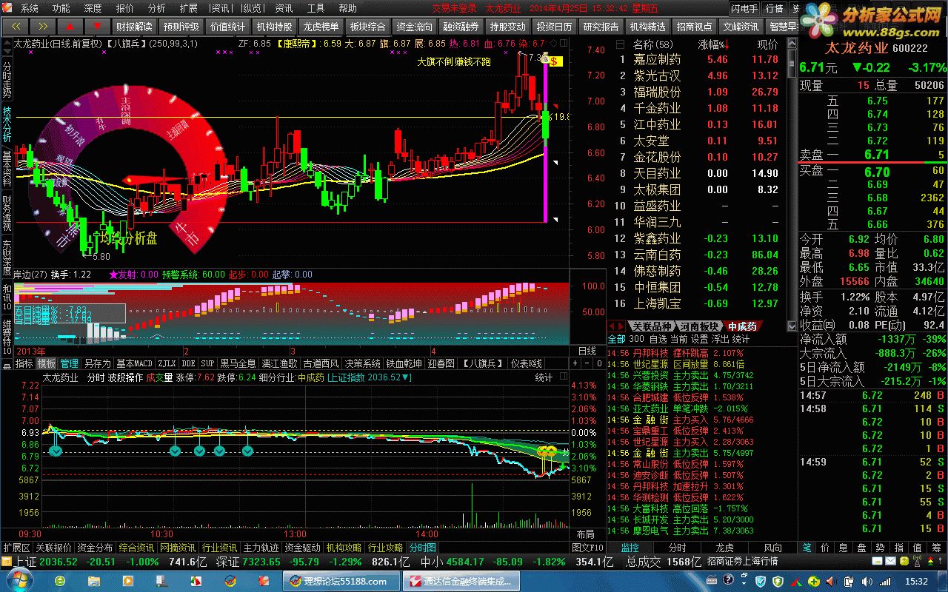Click the 预测评级 toolbar button

tap(181, 27)
